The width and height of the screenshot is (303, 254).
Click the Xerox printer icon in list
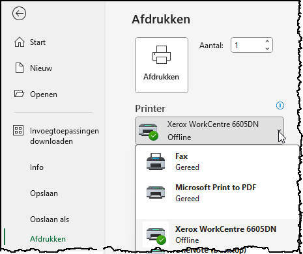pos(156,235)
